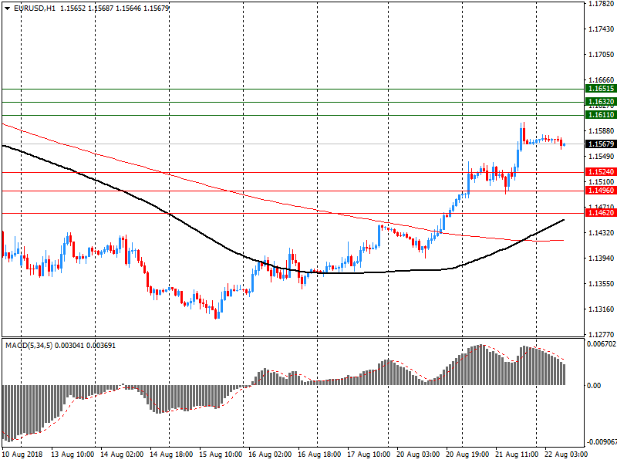
Task: Select the red 1.14960 level label
Action: (x=601, y=191)
